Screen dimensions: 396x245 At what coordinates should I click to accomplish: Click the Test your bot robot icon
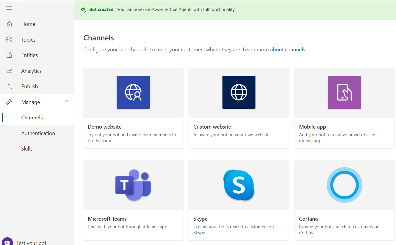[x=7, y=241]
